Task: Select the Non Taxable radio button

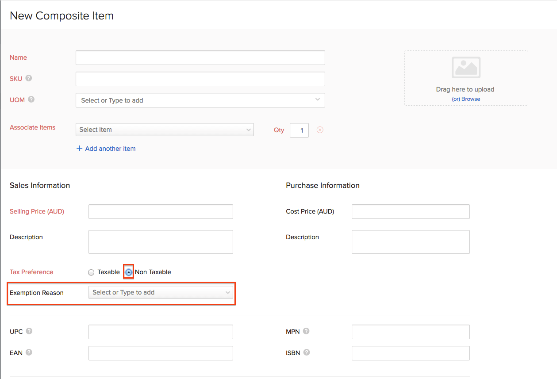Action: [129, 272]
